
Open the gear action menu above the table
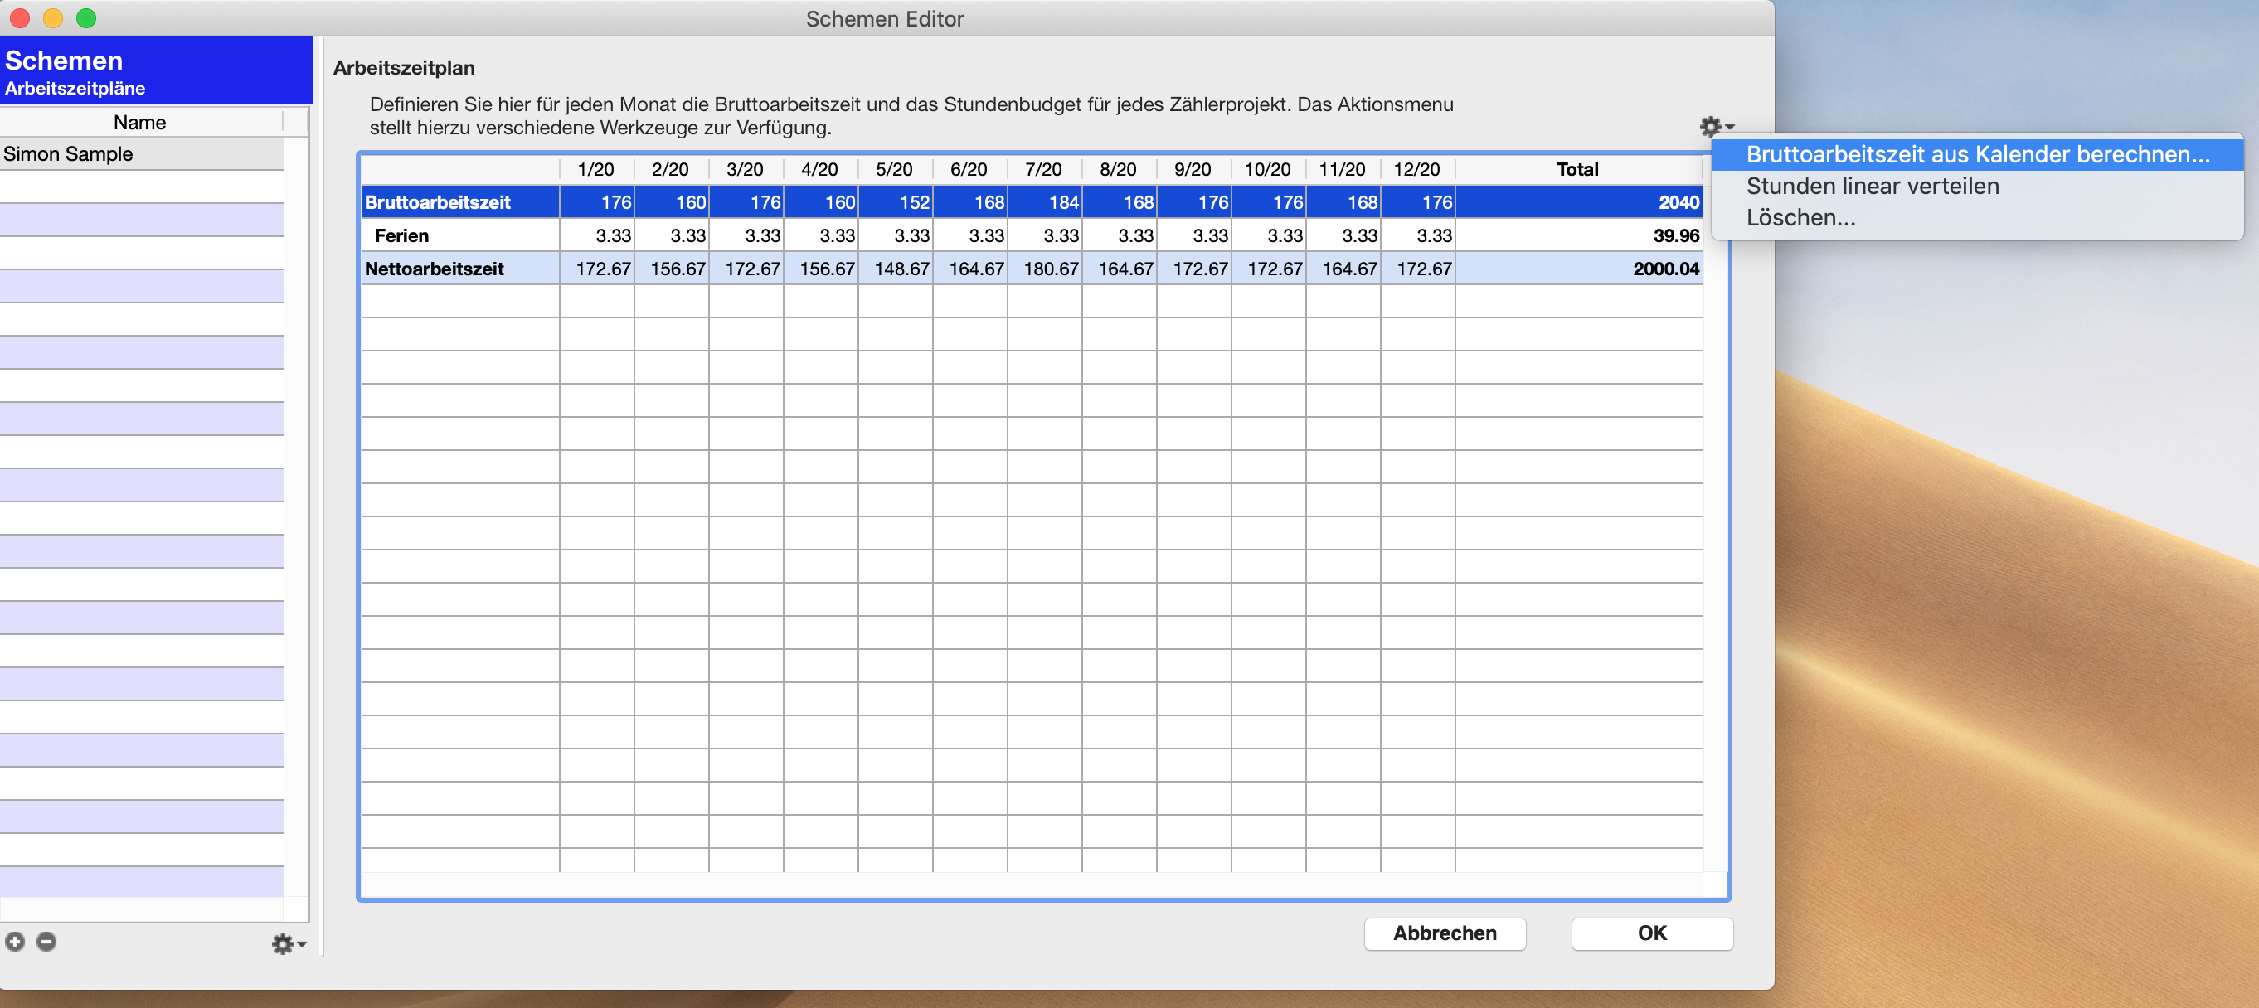(1716, 127)
